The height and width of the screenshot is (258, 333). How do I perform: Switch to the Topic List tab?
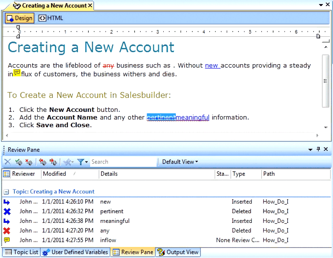[x=22, y=252]
